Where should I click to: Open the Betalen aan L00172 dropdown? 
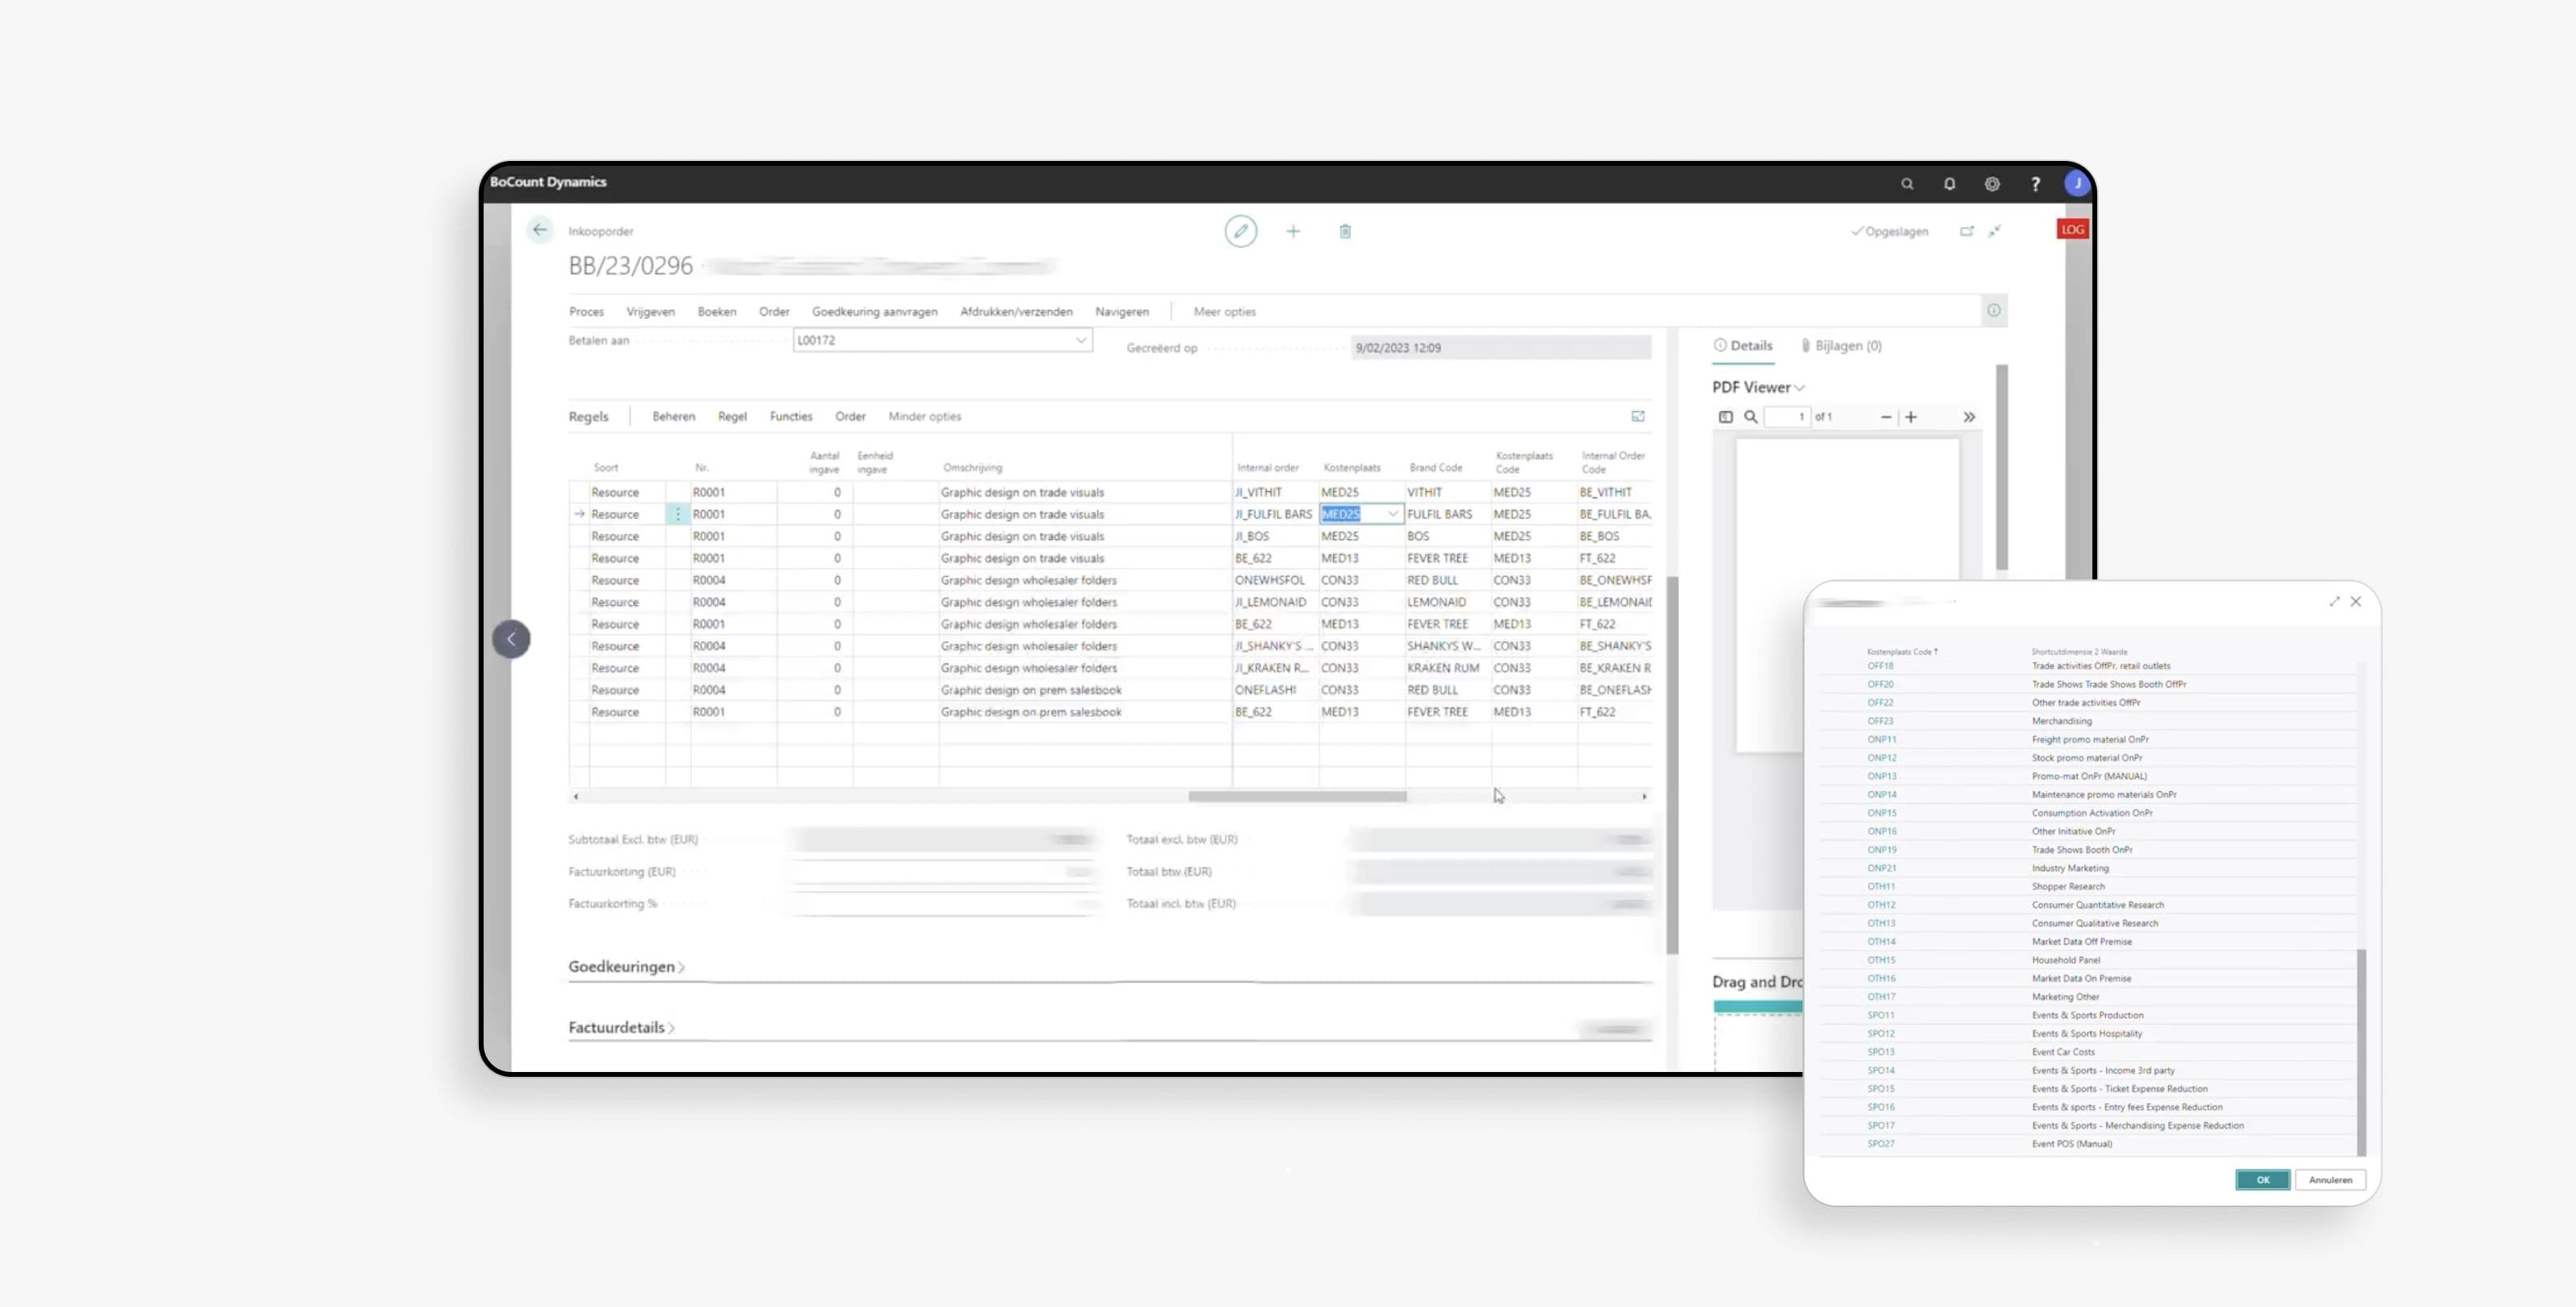(1080, 341)
